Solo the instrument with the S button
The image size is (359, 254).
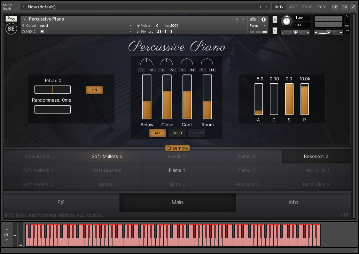coord(275,19)
